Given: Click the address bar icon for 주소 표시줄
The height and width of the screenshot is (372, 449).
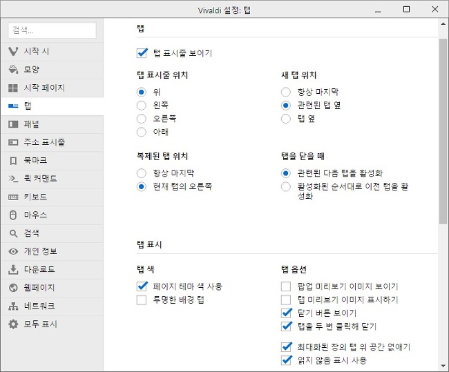Looking at the screenshot, I should point(13,142).
